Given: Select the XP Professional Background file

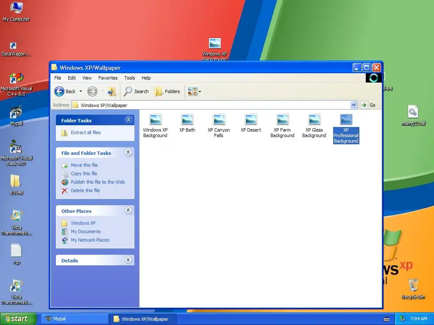Looking at the screenshot, I should pos(346,129).
